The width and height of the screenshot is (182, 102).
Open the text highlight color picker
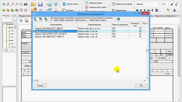point(168,10)
